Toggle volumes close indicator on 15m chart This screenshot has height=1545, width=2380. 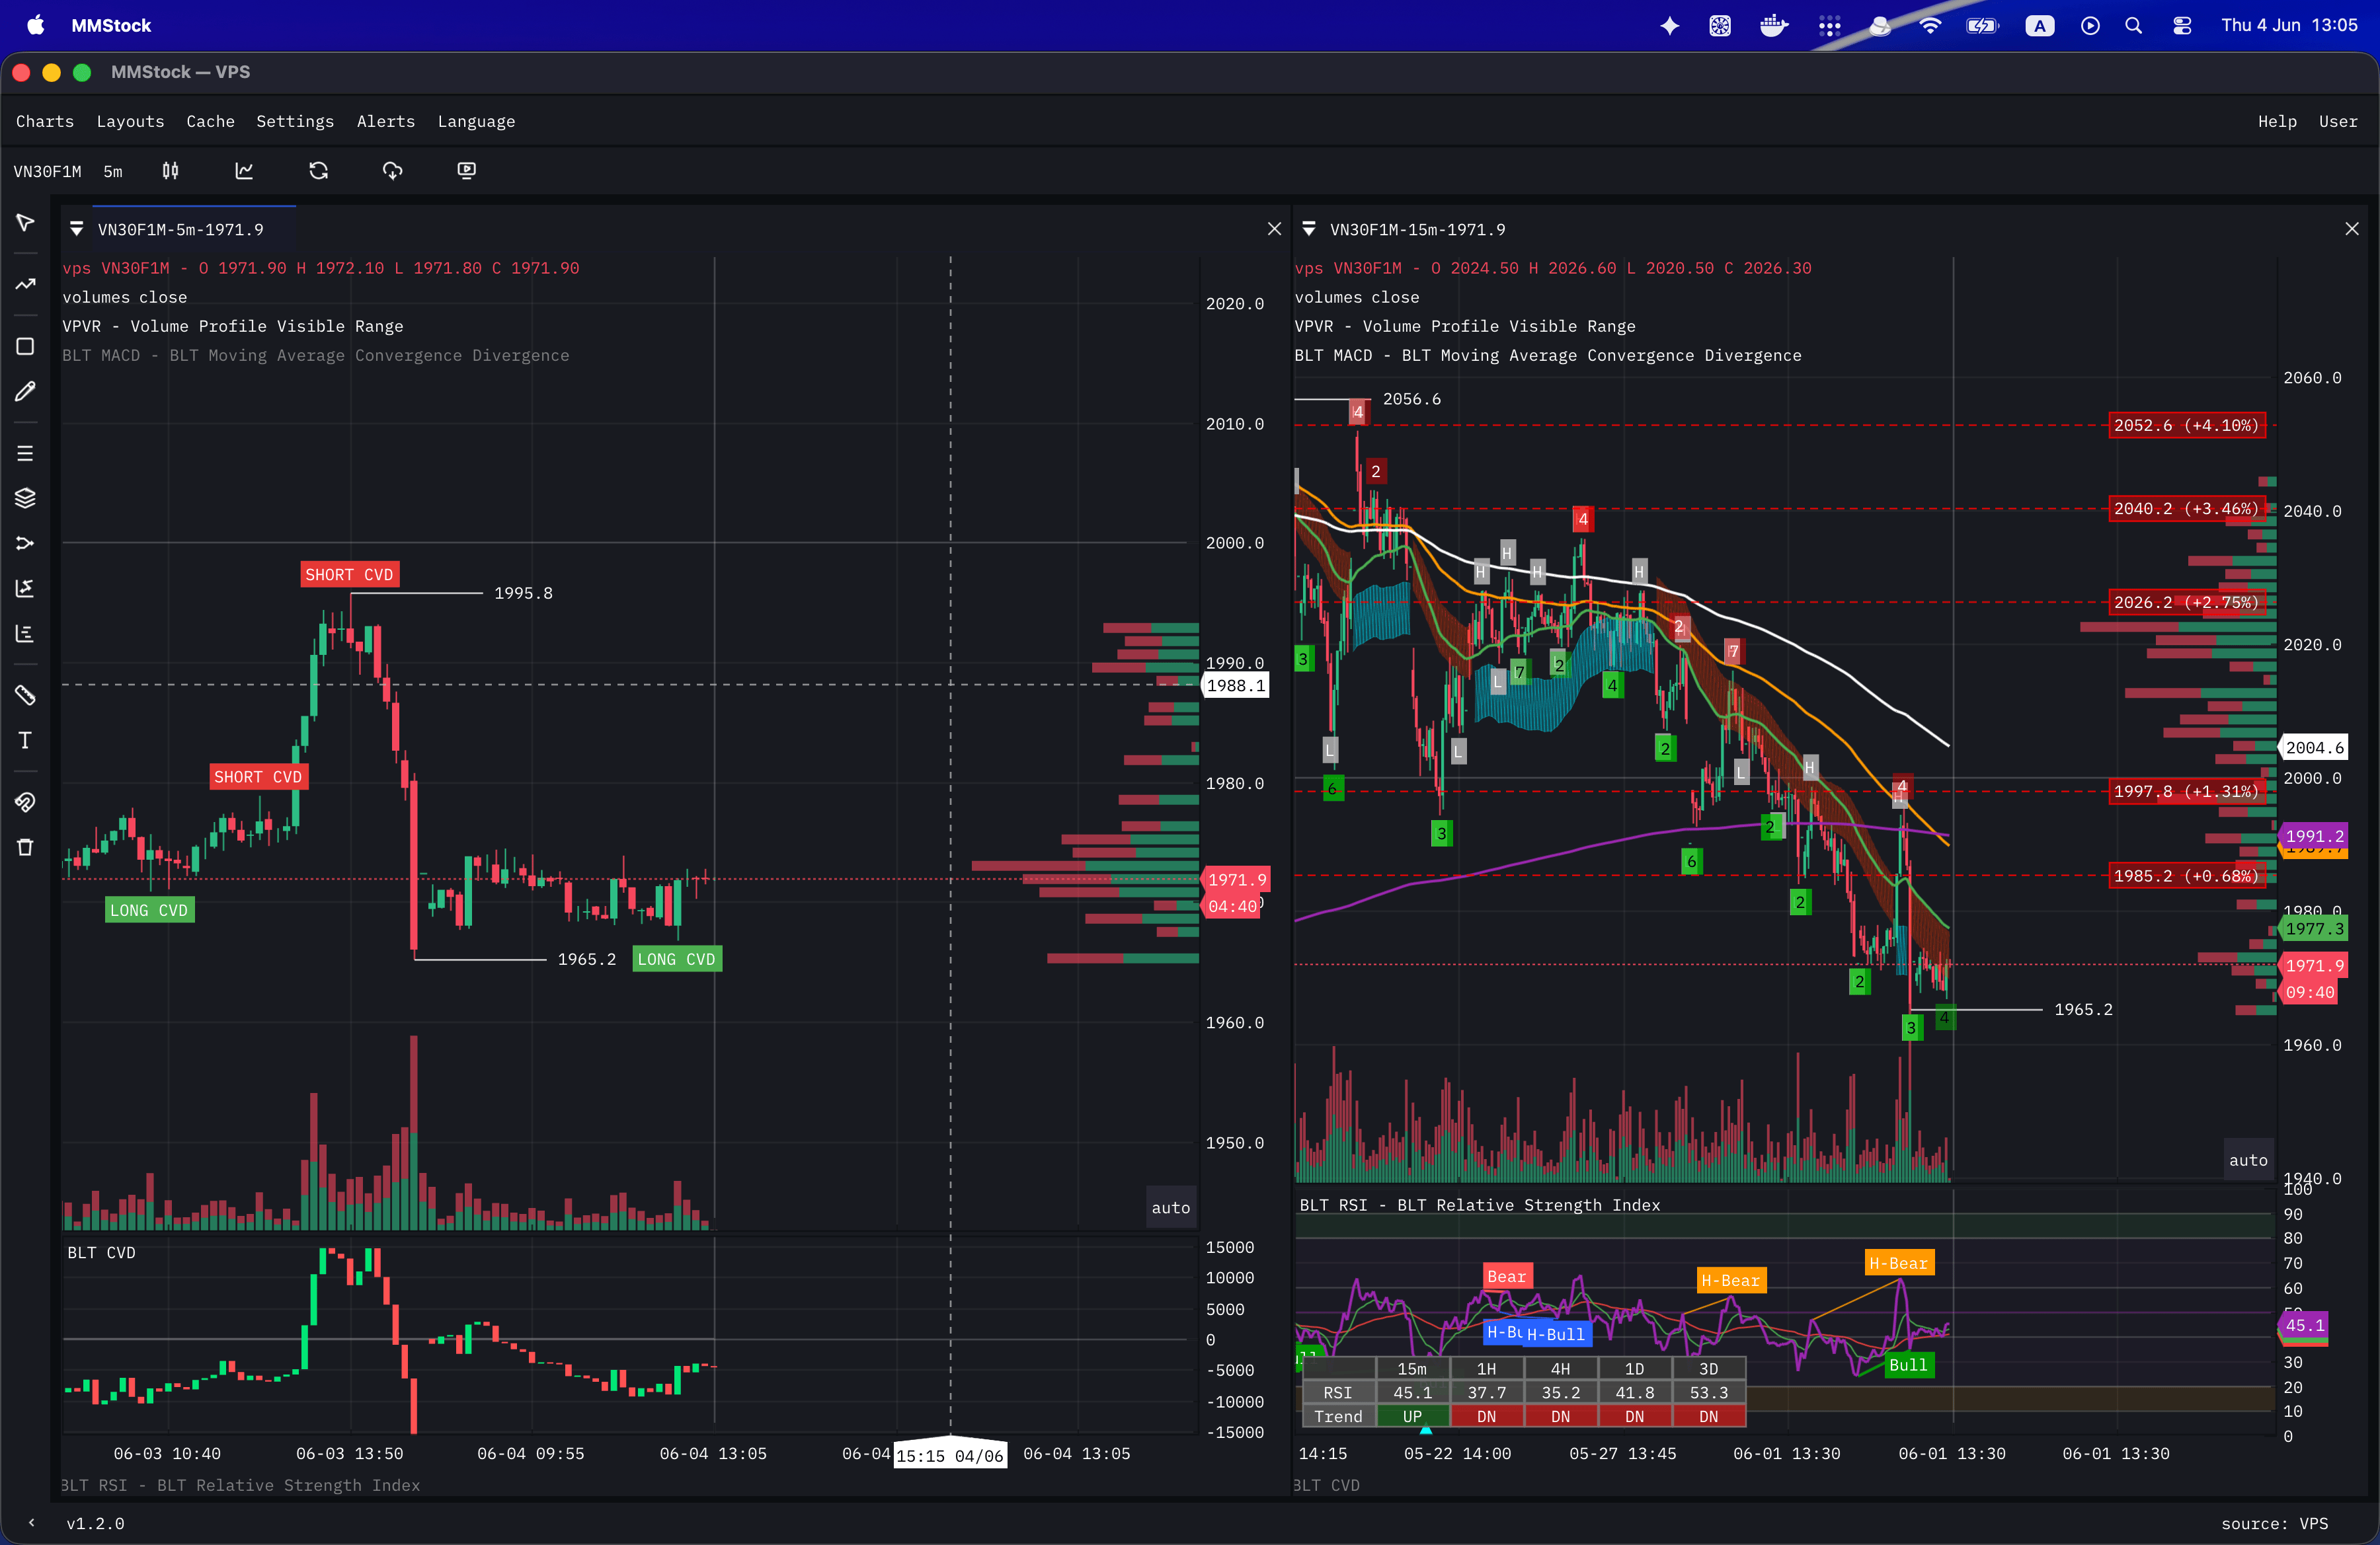click(x=1357, y=298)
